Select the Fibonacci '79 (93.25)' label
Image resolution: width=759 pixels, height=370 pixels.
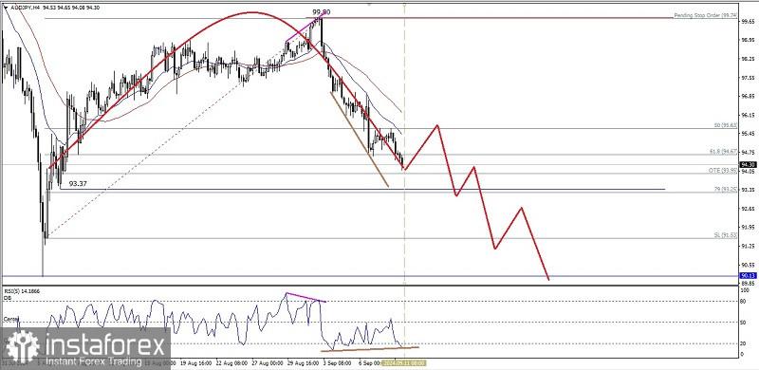pyautogui.click(x=725, y=189)
